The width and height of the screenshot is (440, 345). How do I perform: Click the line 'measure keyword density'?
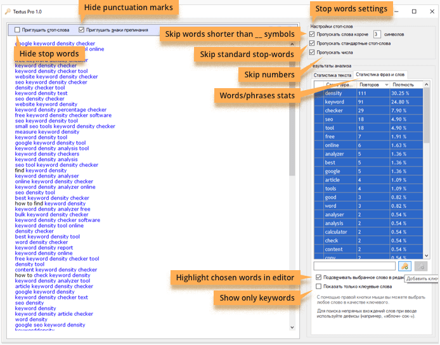point(47,132)
